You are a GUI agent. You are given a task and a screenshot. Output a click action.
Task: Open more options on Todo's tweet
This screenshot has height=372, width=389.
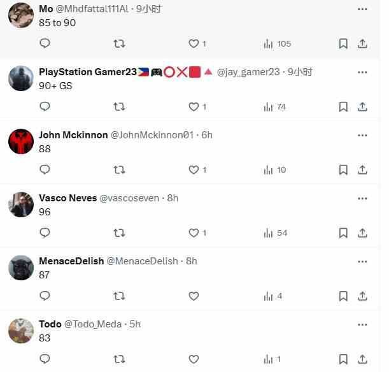(x=362, y=324)
